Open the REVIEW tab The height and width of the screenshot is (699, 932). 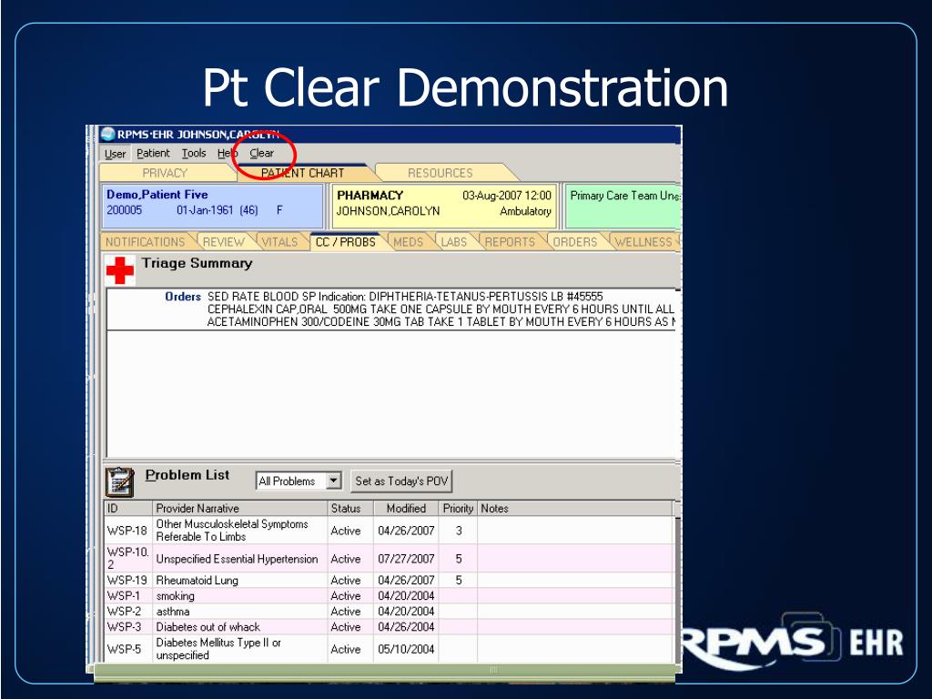click(x=224, y=242)
